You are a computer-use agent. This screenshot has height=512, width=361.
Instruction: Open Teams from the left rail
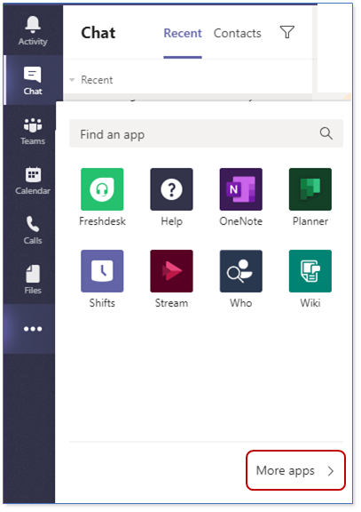pyautogui.click(x=33, y=131)
